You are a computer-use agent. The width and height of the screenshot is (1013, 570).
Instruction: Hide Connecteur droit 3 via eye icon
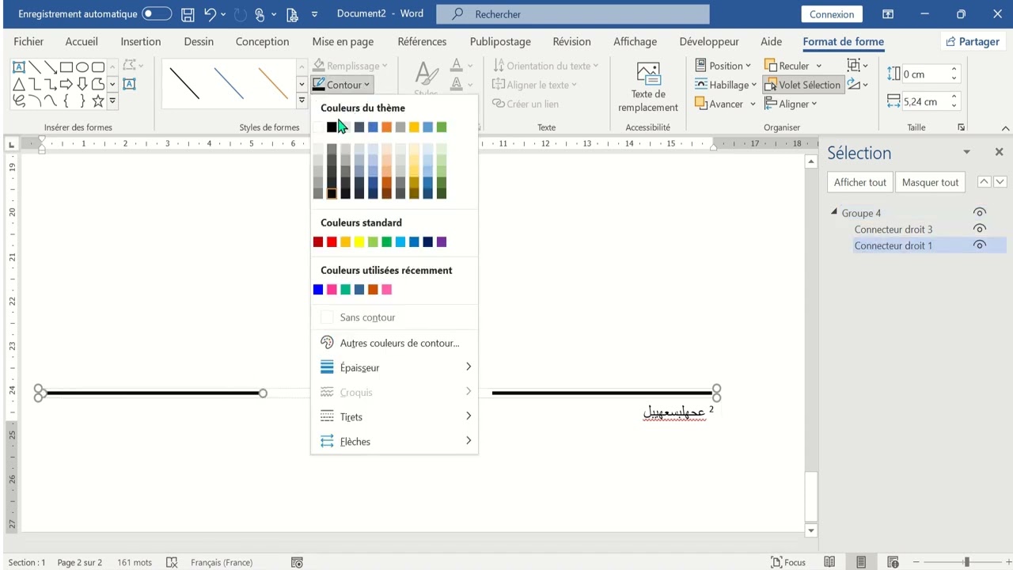tap(980, 229)
